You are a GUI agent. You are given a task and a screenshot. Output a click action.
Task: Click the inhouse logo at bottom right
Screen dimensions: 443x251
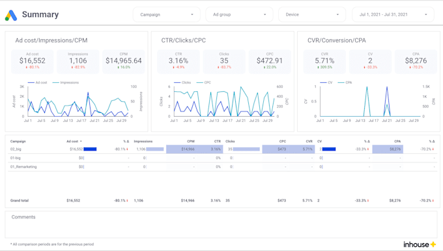420,244
